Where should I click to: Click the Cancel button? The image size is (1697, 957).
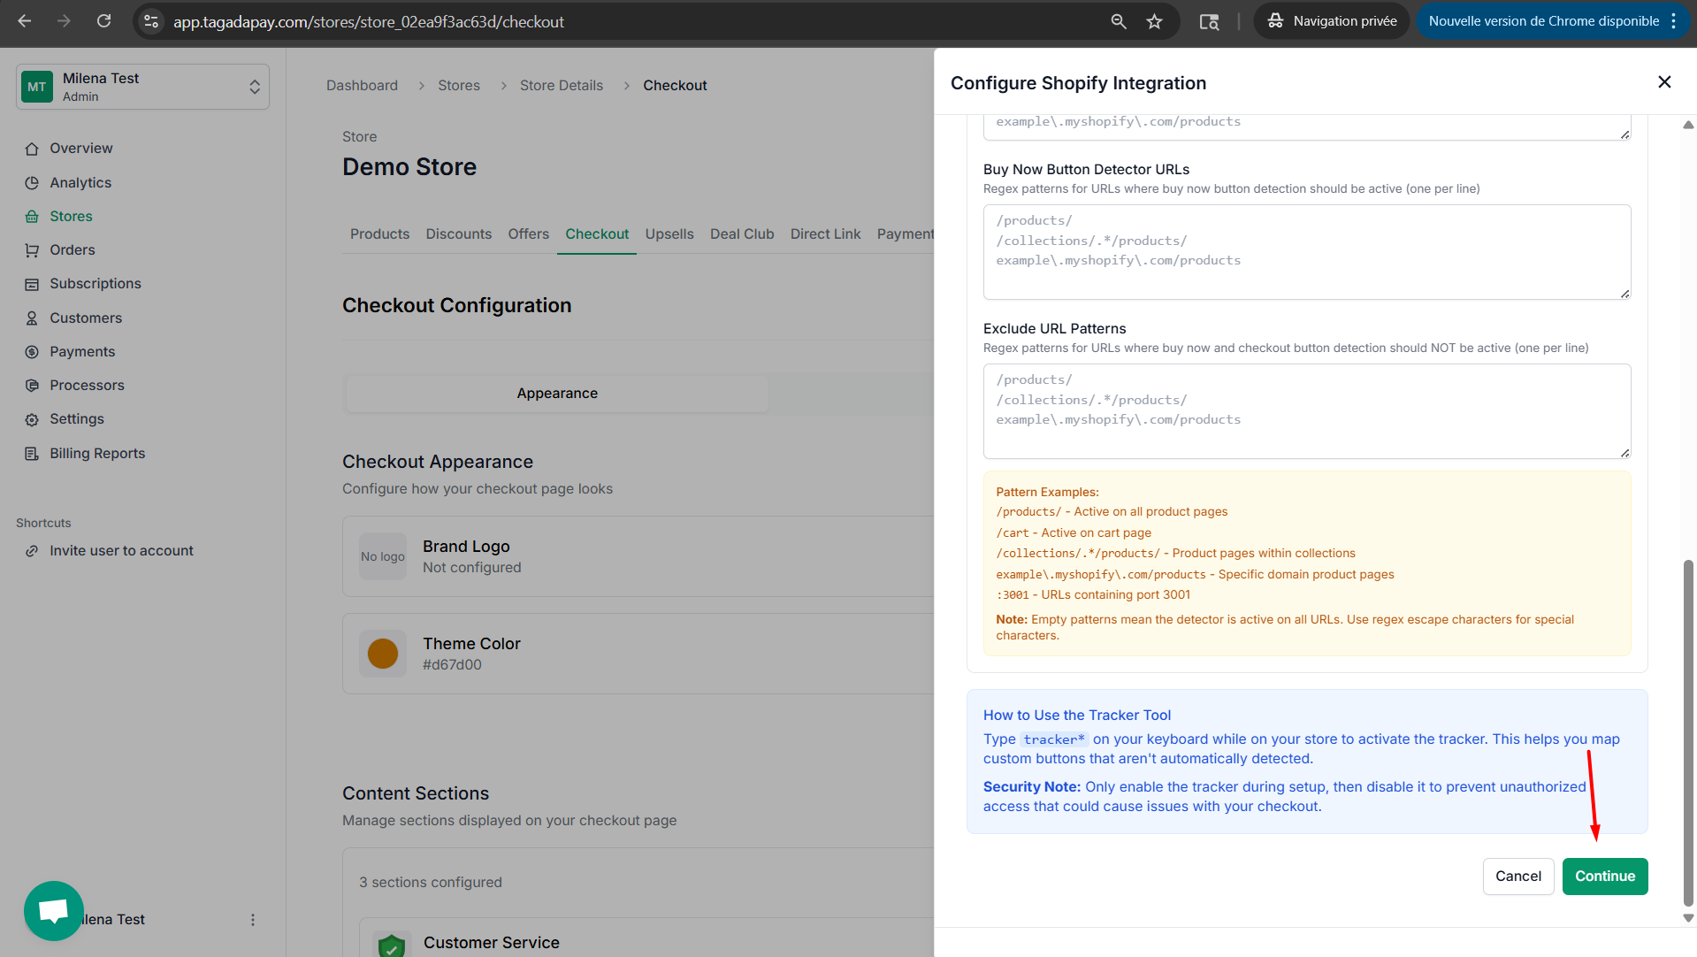(1517, 876)
